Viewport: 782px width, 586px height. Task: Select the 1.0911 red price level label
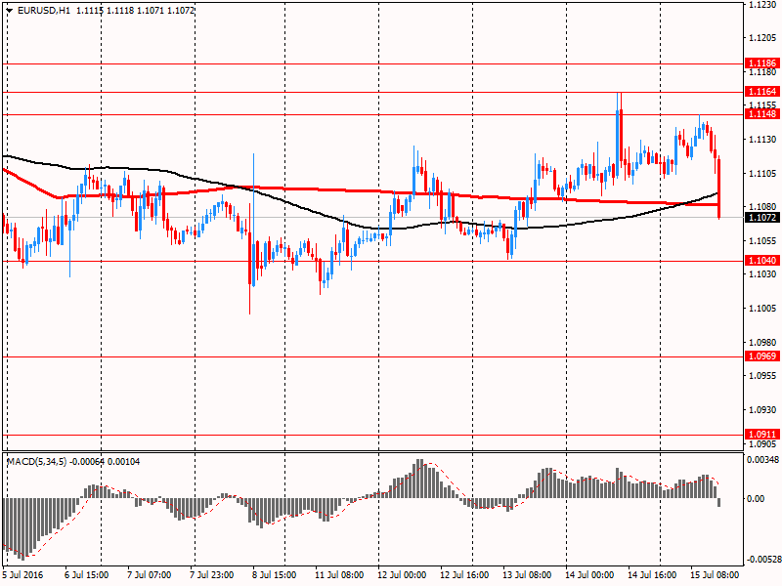coord(761,435)
